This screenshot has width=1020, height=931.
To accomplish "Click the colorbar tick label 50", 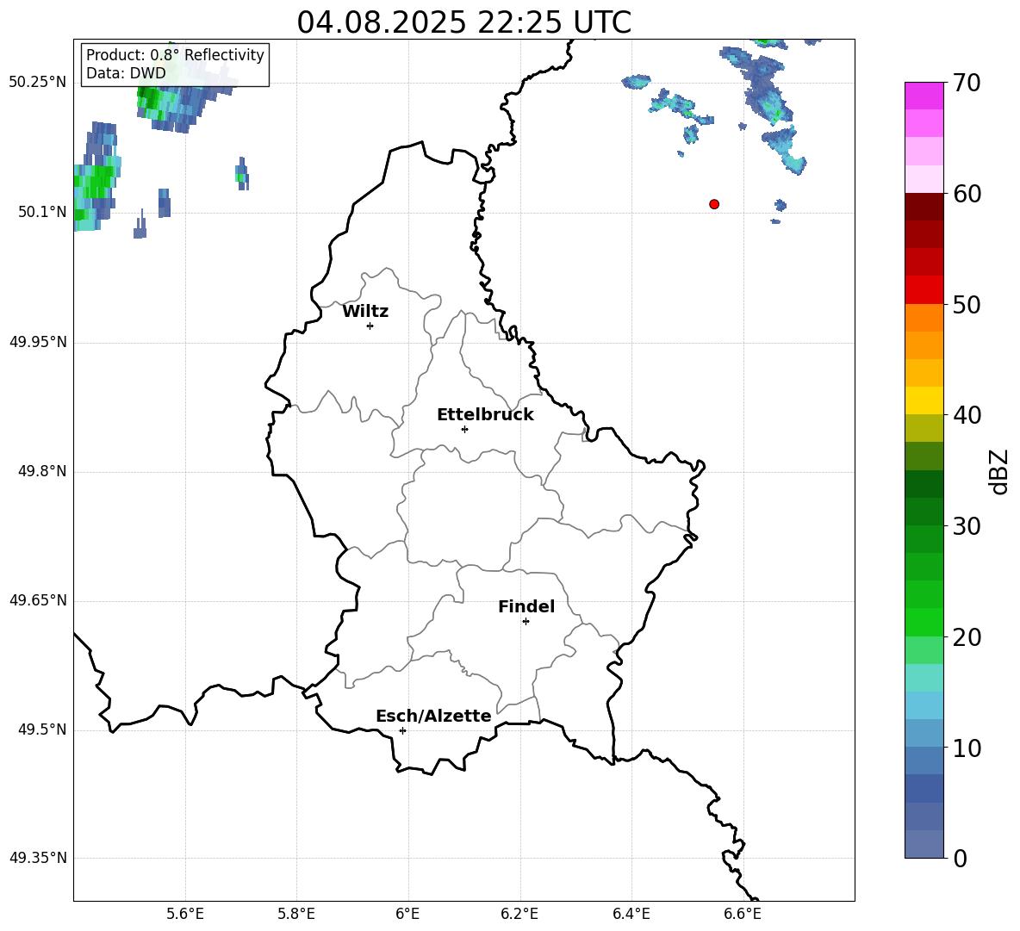I will click(967, 305).
